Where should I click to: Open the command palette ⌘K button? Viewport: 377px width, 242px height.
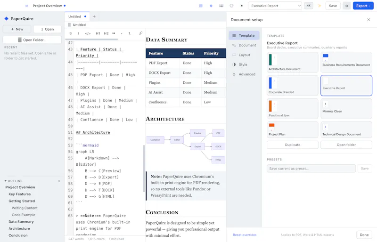(x=309, y=6)
